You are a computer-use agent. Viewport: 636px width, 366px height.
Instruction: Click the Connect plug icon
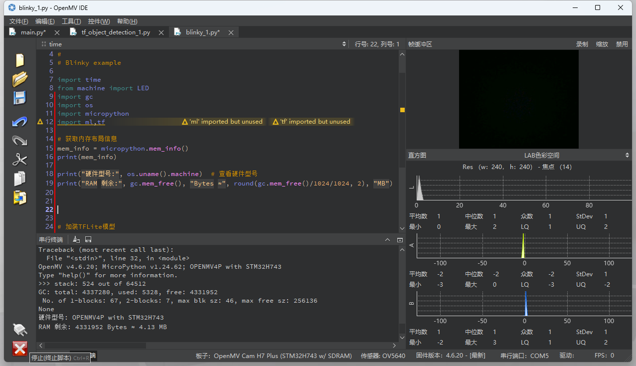click(20, 330)
